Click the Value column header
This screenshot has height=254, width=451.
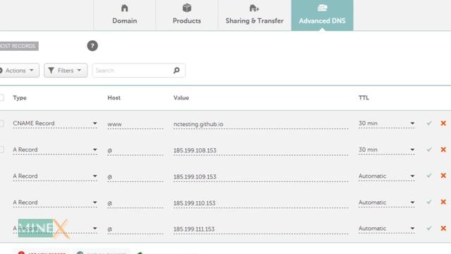click(x=181, y=98)
